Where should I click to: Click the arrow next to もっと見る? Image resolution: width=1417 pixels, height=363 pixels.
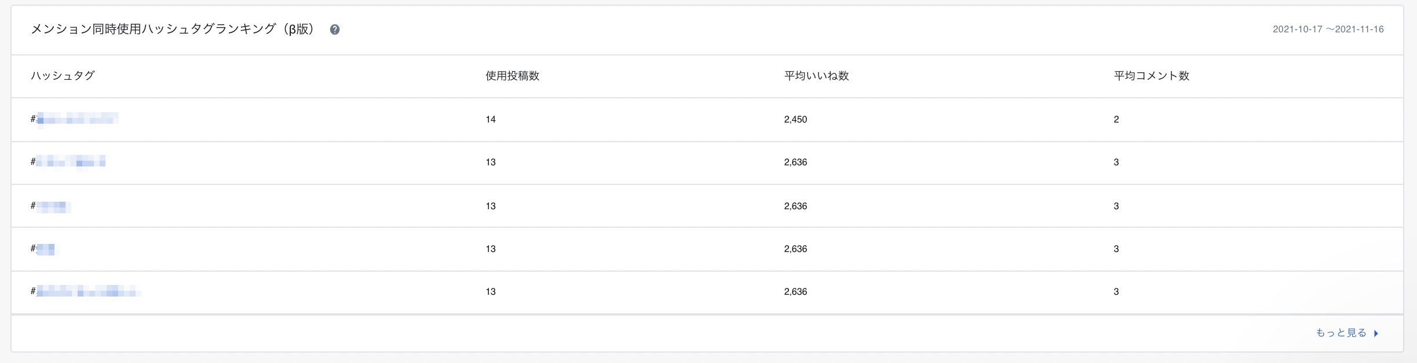click(1376, 334)
